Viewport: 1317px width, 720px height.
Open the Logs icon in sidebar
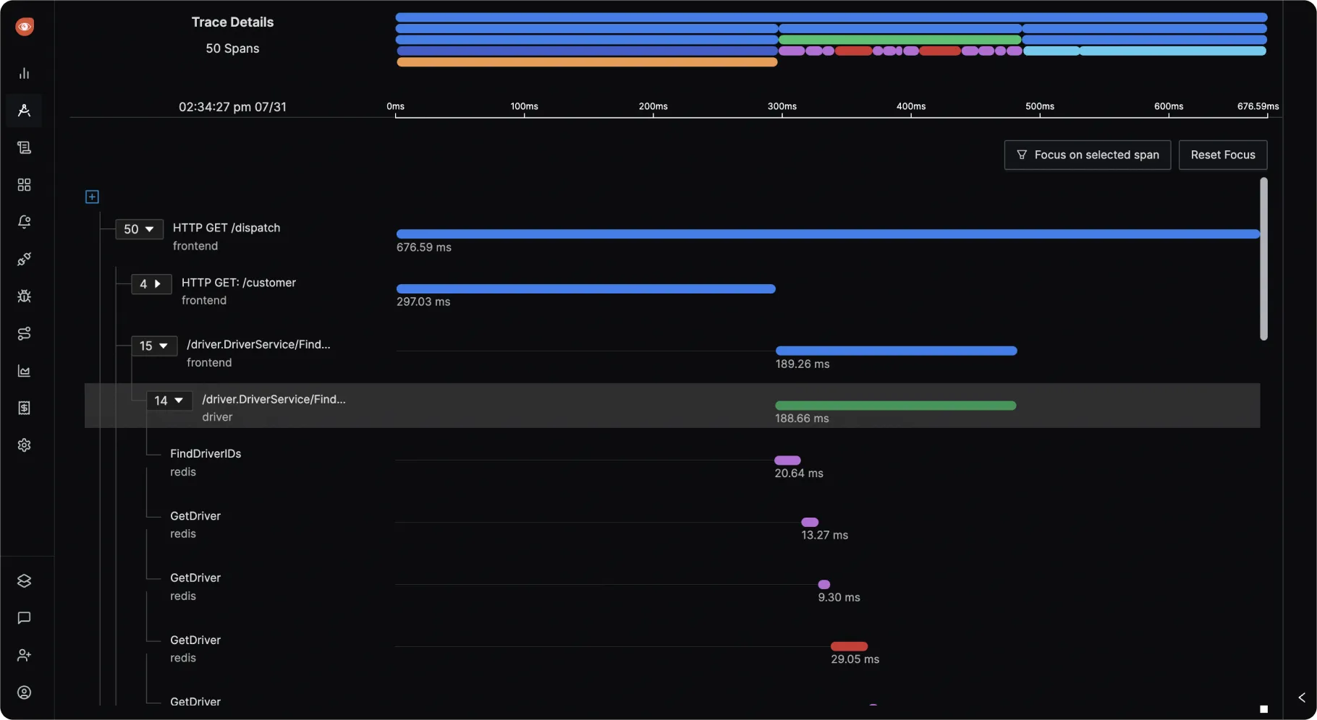pos(24,147)
